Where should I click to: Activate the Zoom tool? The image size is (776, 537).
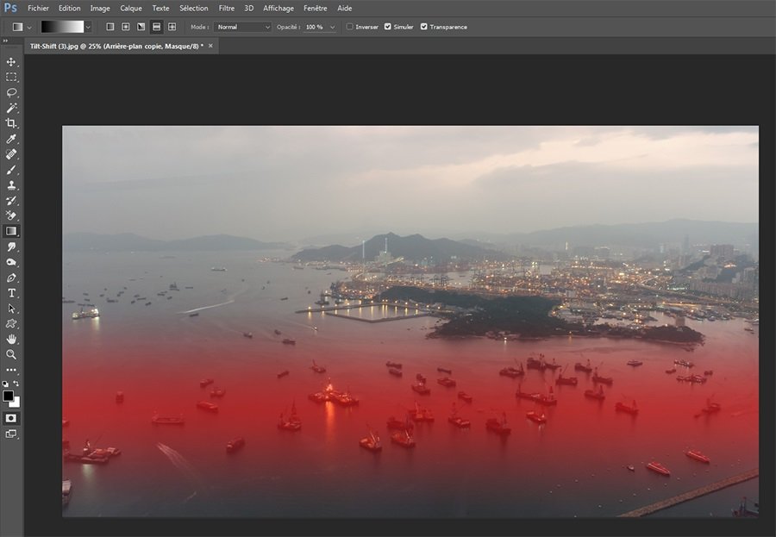(x=11, y=354)
